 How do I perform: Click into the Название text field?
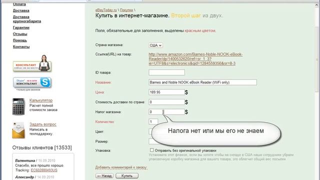click(202, 82)
